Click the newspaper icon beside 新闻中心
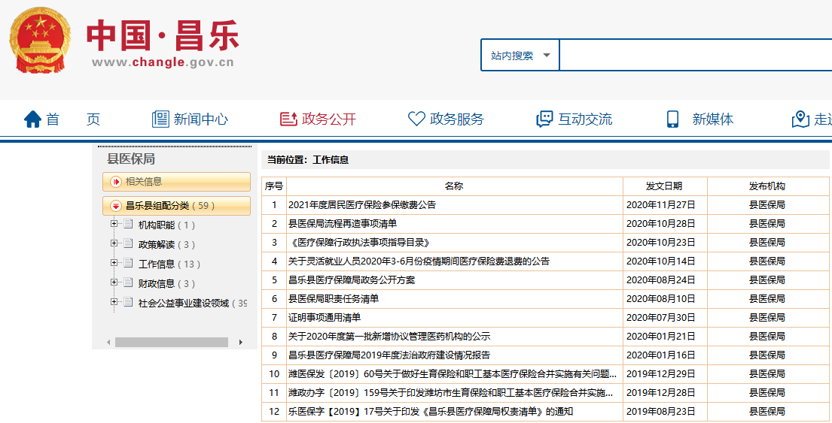832x423 pixels. (x=160, y=119)
